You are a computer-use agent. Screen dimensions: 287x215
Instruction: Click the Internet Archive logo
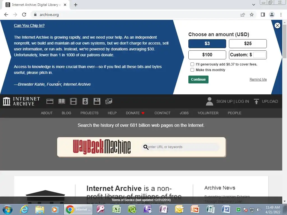(21, 101)
